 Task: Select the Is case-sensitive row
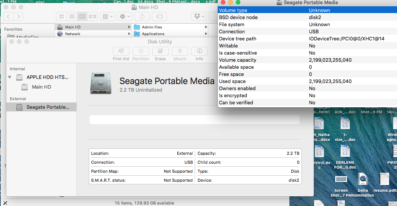307,53
